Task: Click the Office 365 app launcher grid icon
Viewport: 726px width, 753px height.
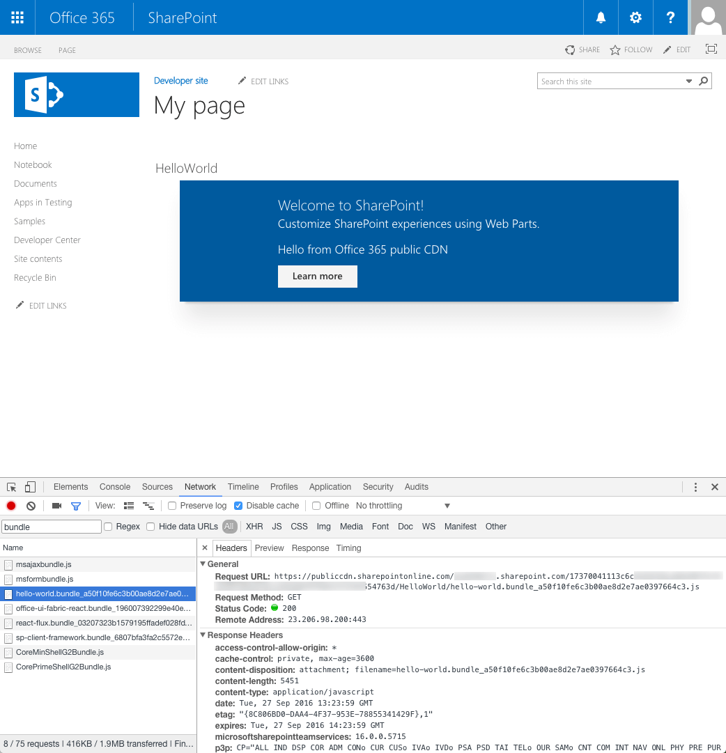Action: [17, 17]
